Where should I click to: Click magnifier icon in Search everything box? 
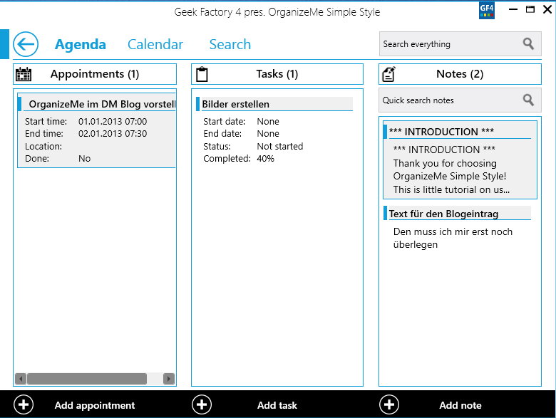tap(528, 44)
